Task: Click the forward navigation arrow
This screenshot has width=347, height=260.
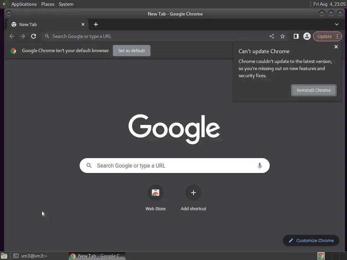Action: [23, 36]
